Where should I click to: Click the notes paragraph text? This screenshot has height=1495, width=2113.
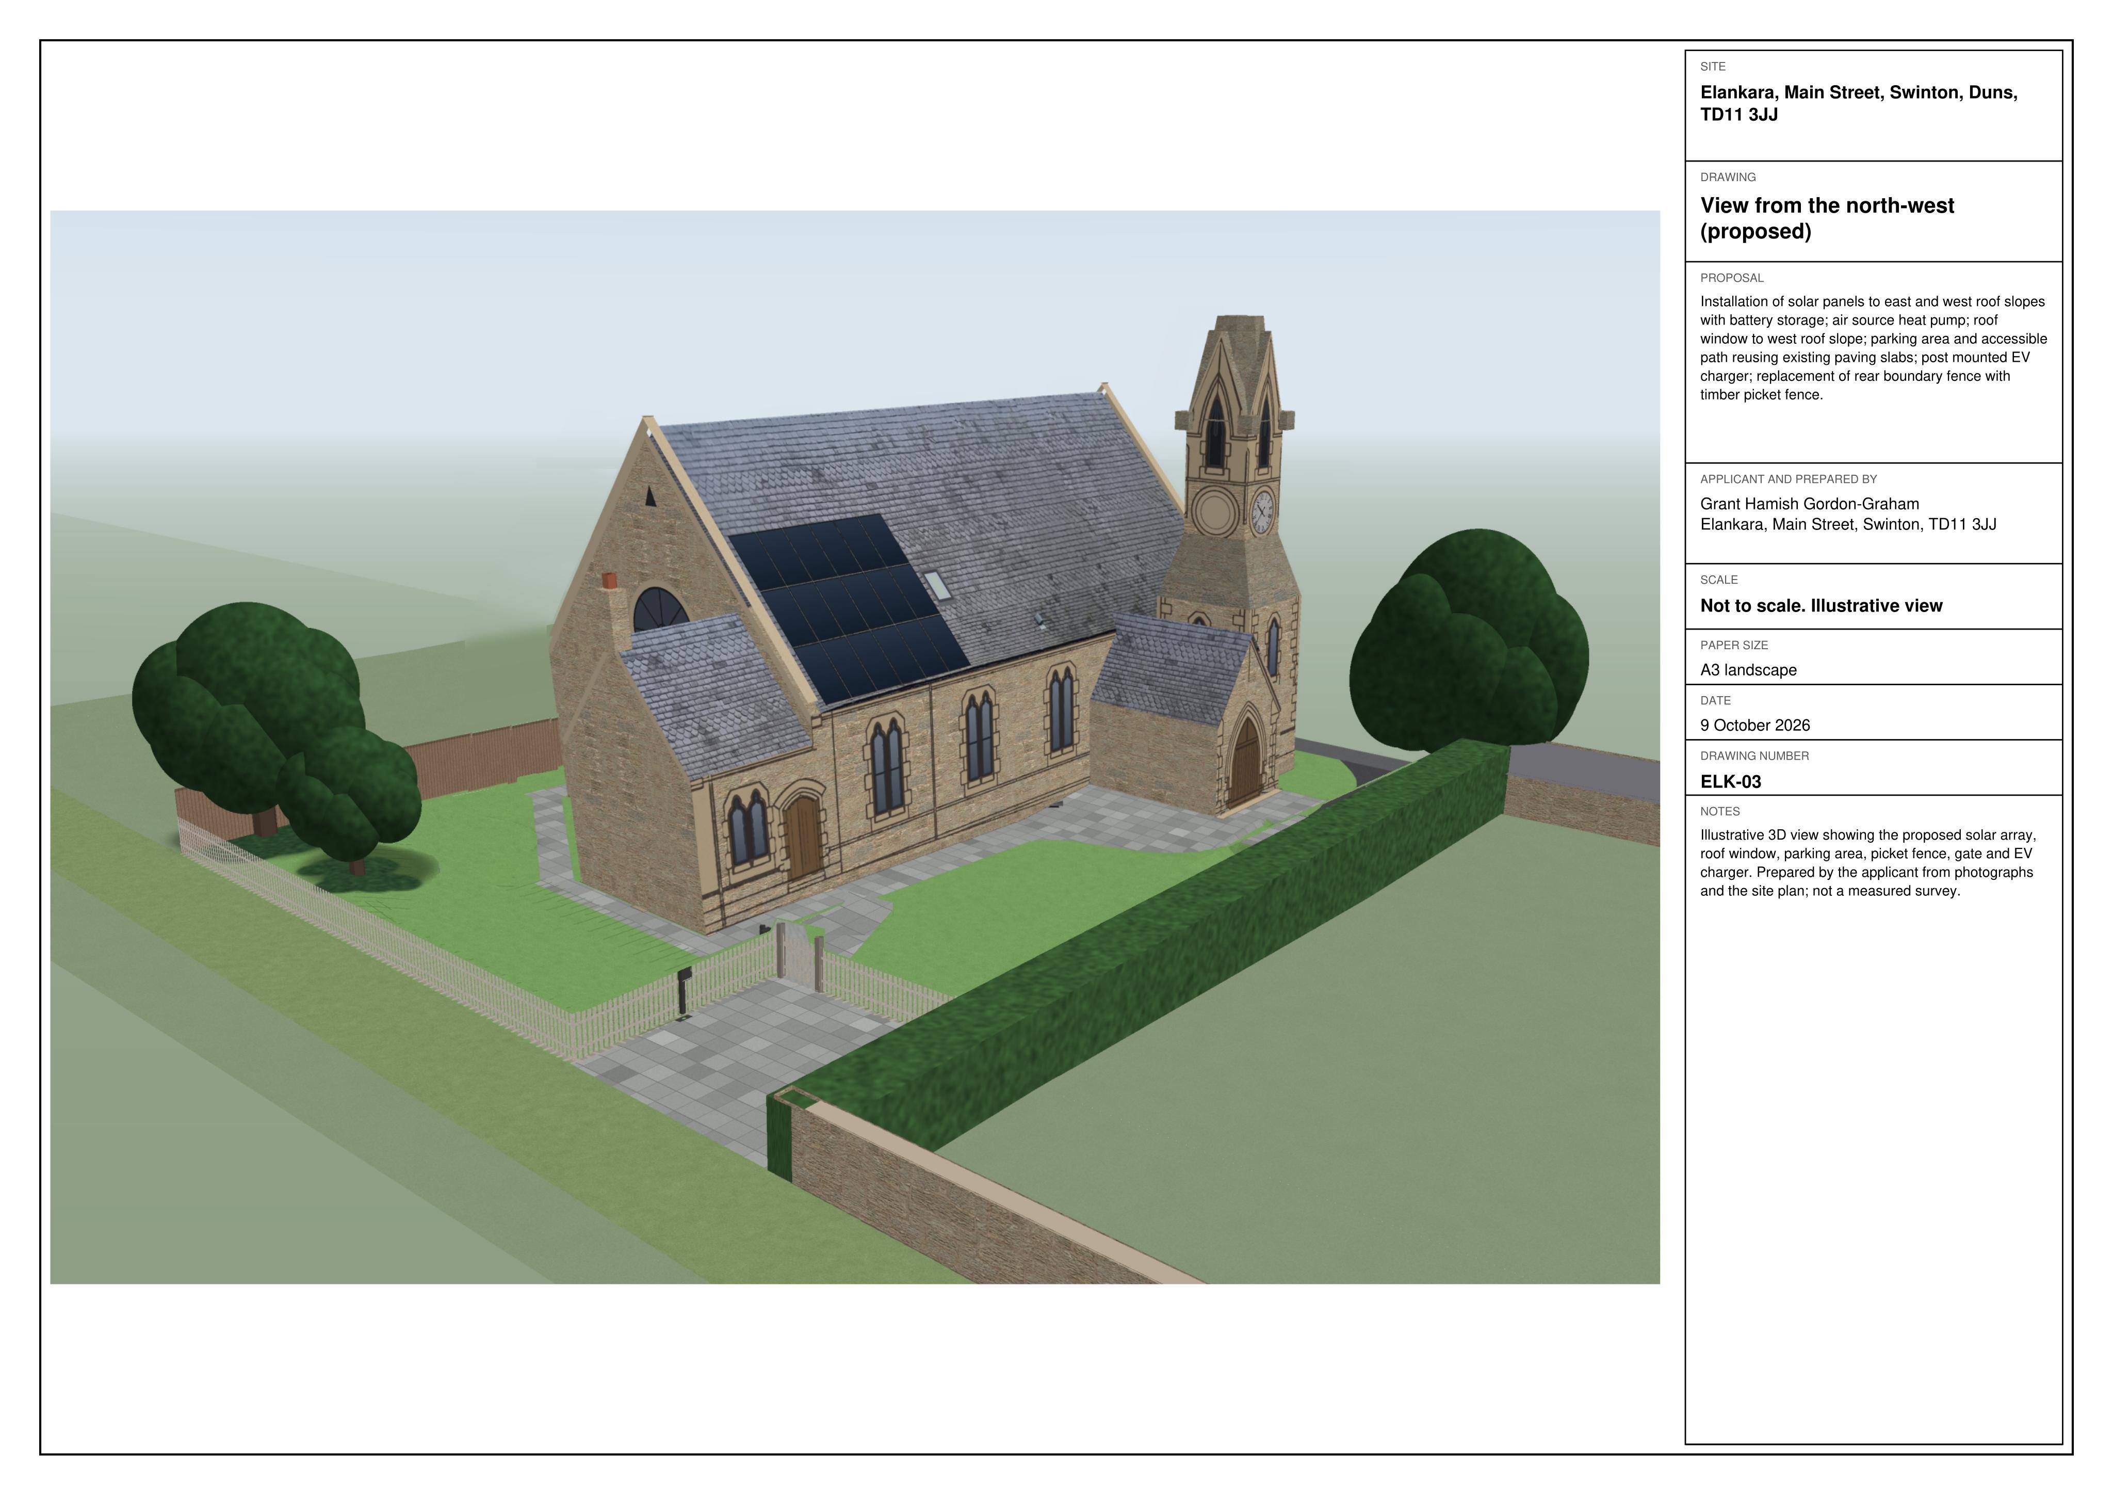(1867, 862)
